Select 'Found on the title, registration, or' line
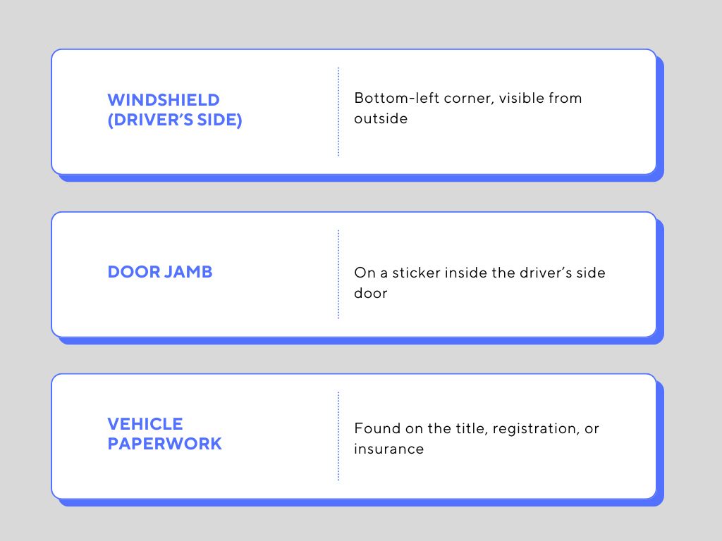Viewport: 722px width, 541px height. click(477, 429)
